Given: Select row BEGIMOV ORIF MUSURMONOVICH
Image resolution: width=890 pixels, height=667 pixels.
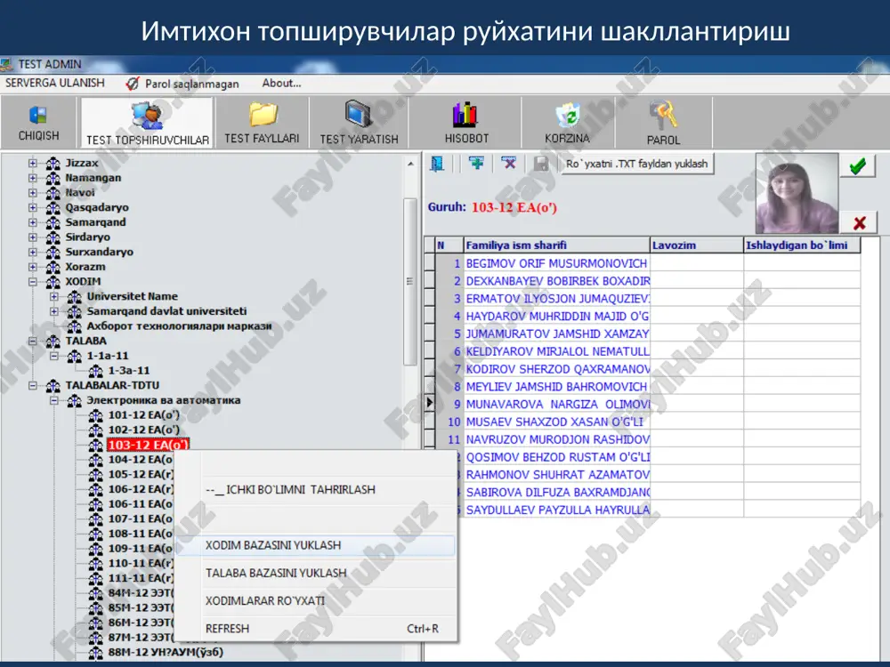Looking at the screenshot, I should 556,264.
